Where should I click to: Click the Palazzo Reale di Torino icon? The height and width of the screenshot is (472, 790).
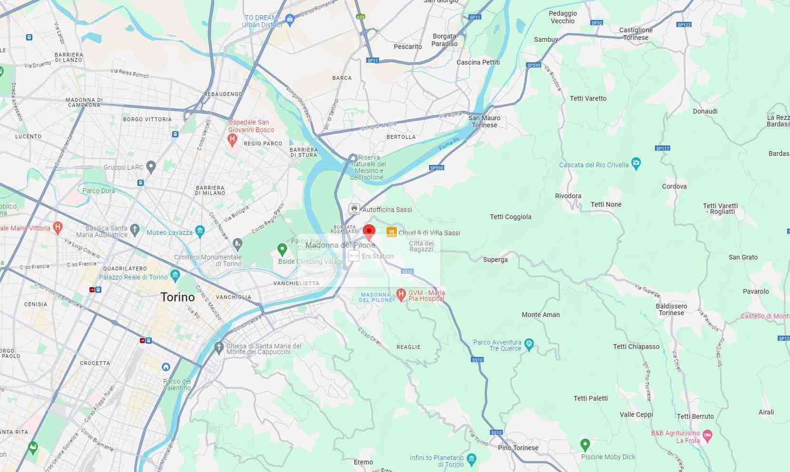[x=175, y=276]
